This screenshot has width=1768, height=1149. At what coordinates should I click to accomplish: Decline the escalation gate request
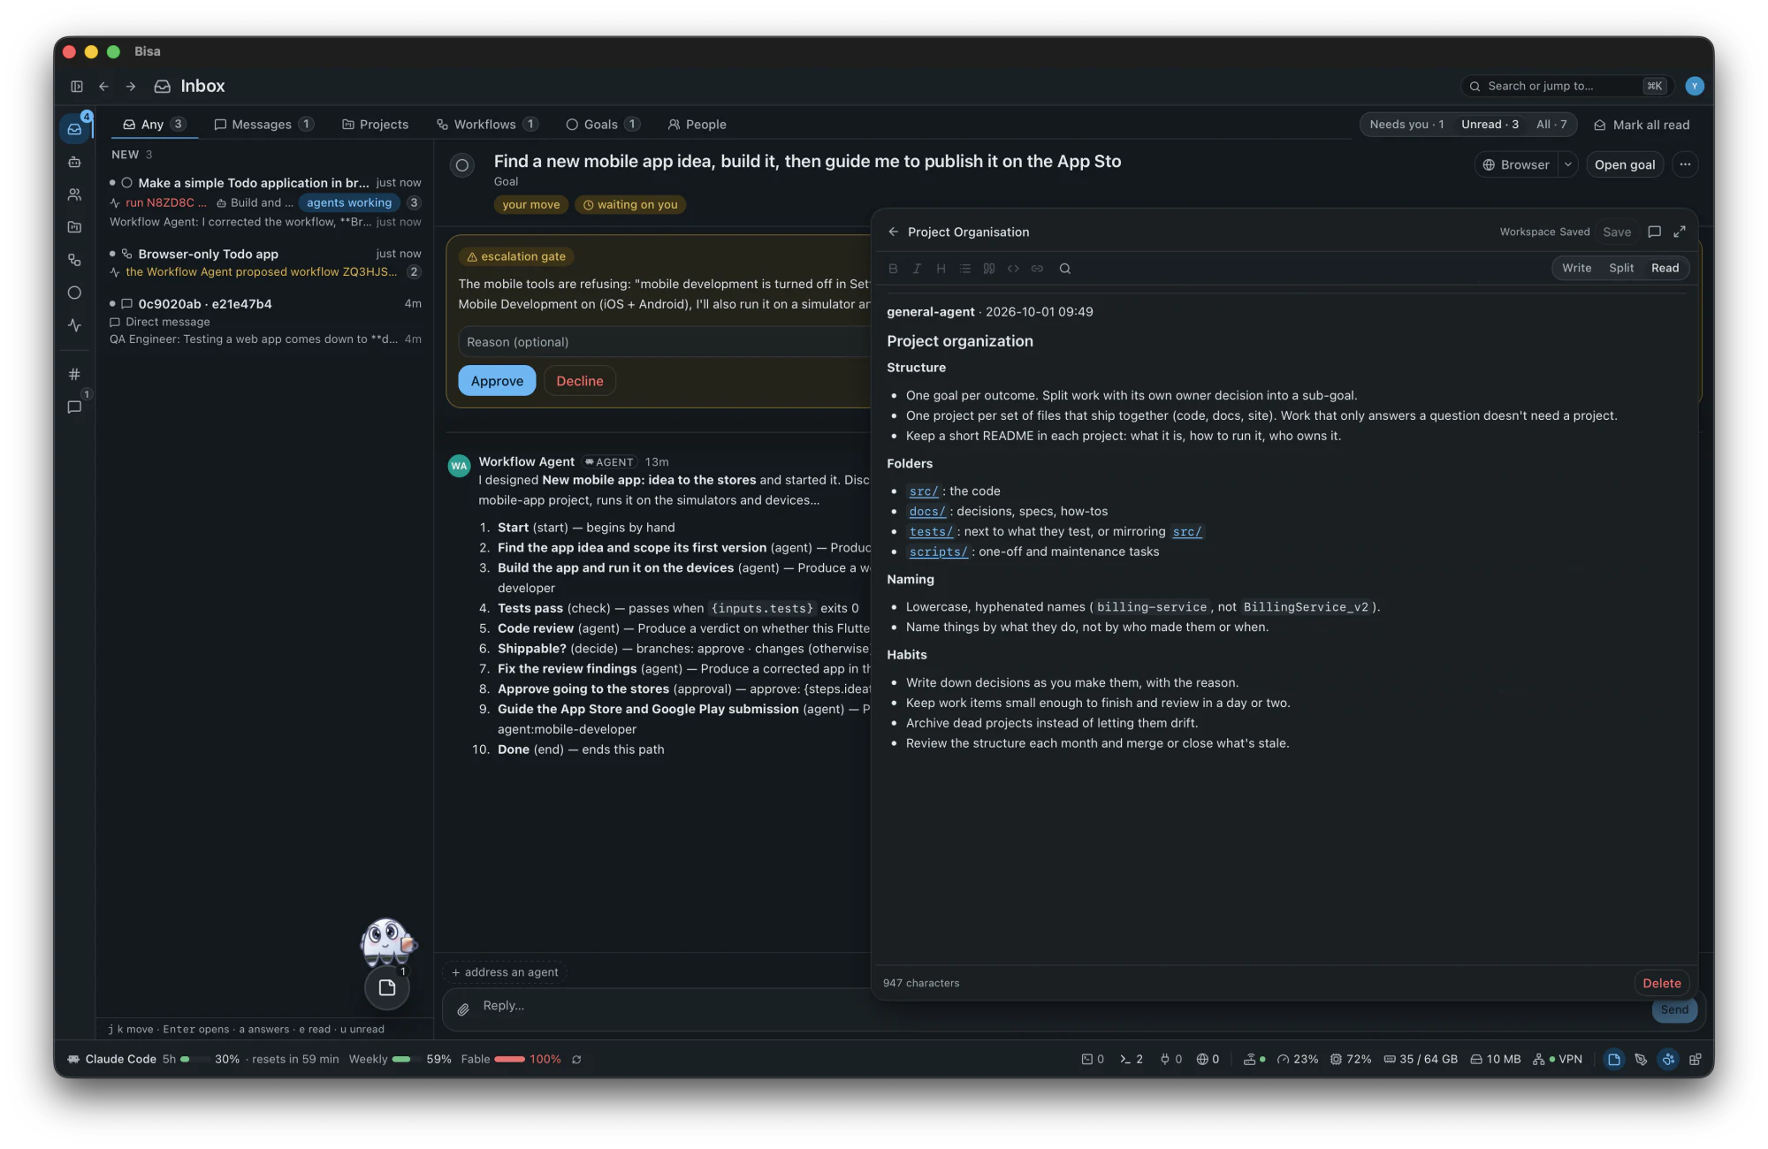point(580,381)
